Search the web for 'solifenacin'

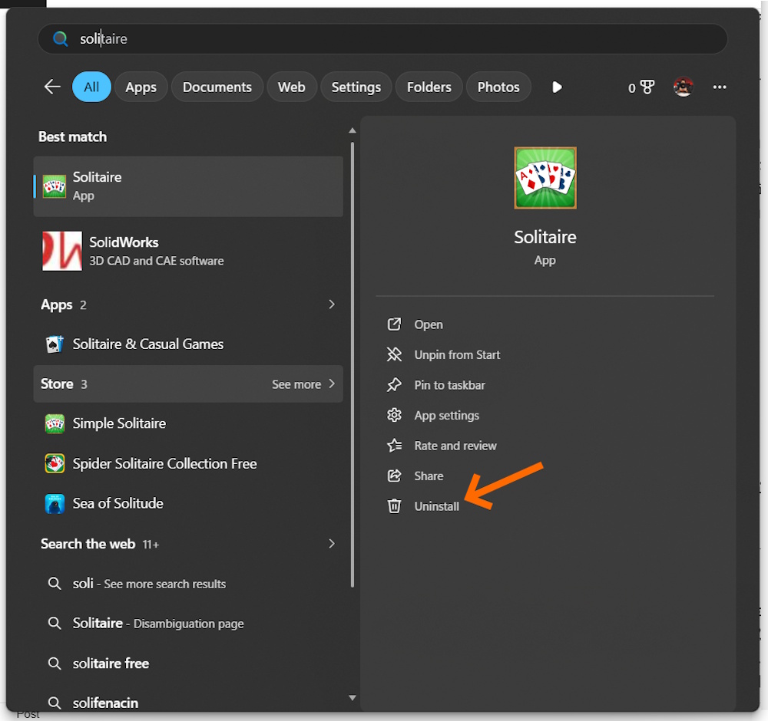click(188, 703)
